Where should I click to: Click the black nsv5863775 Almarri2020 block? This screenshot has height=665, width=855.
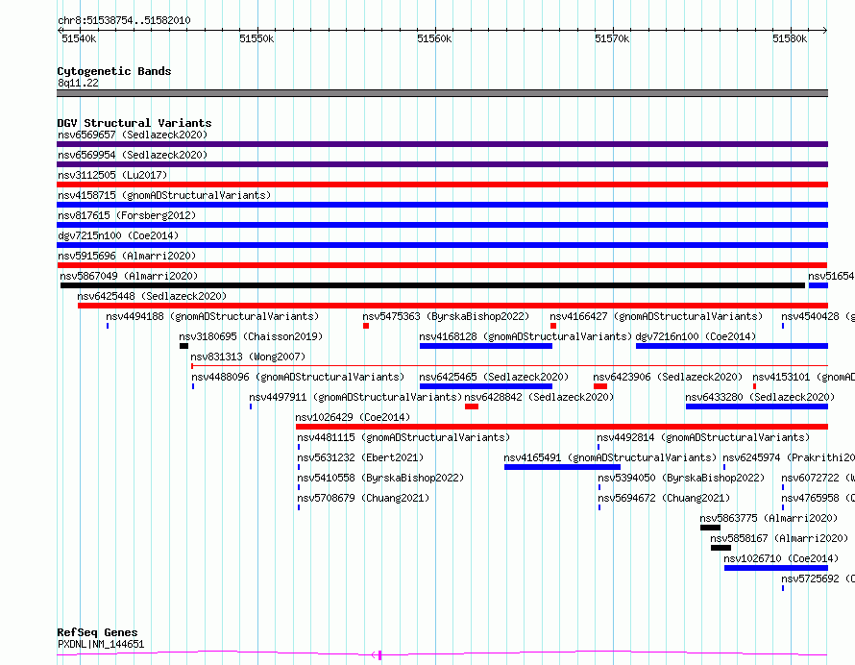pyautogui.click(x=710, y=528)
